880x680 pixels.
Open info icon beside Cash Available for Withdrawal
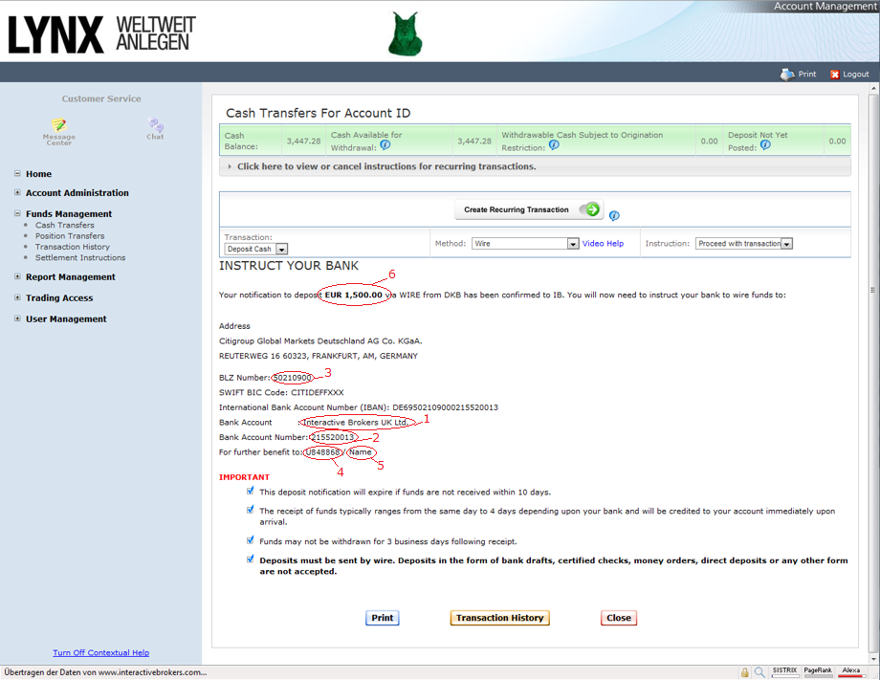tap(385, 144)
